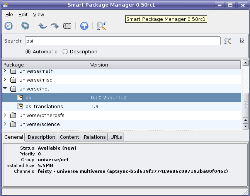Viewport: 250px width, 196px height.
Task: Click the scroll up arrow of package list
Action: 245,63
